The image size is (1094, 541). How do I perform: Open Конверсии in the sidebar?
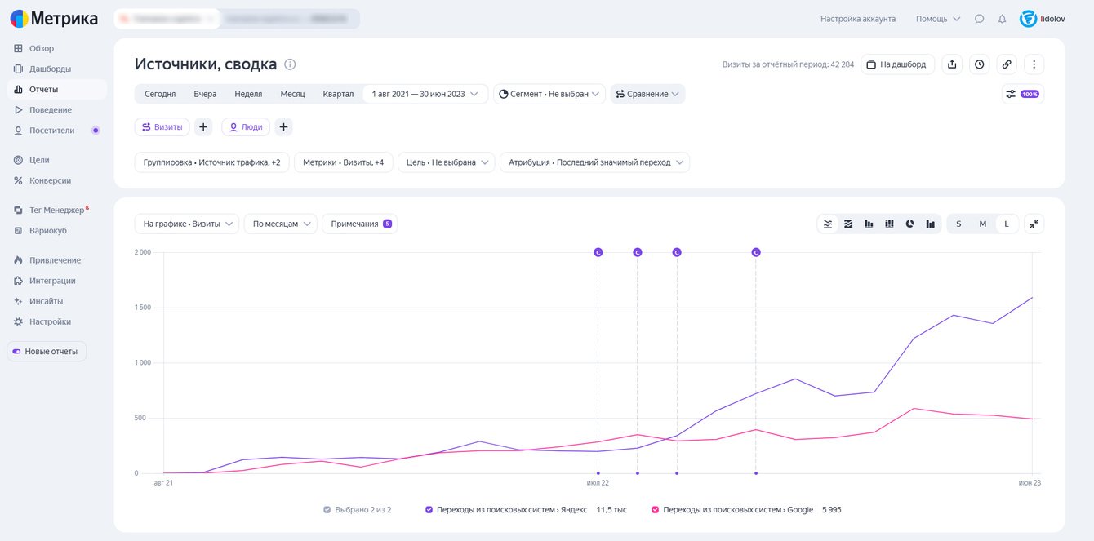point(50,180)
